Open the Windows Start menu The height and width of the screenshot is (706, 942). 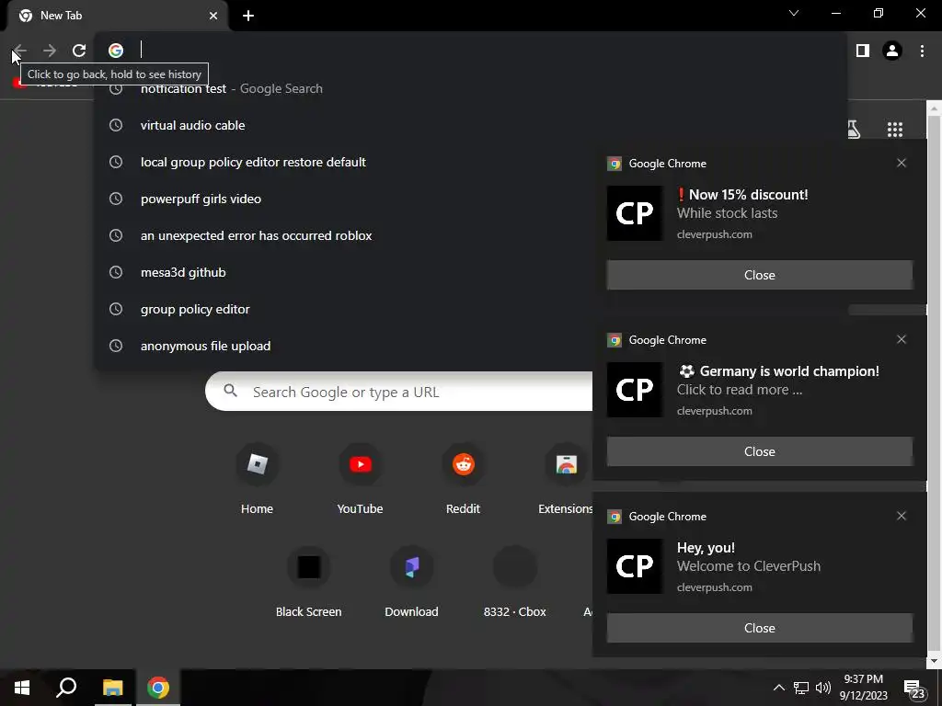(x=22, y=688)
